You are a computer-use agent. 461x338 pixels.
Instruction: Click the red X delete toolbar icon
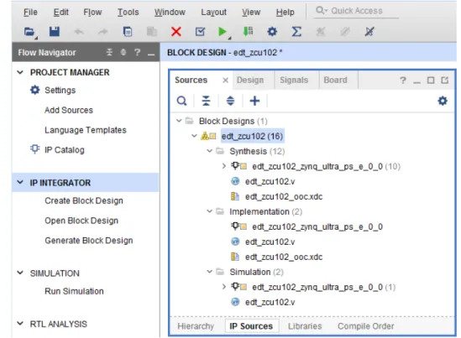(176, 31)
